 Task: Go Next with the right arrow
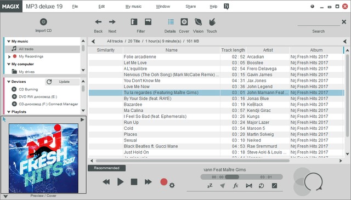[x=112, y=22]
